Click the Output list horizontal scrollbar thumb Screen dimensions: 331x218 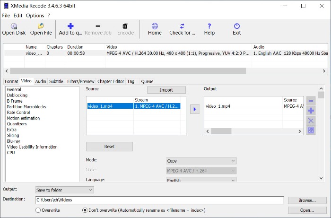coord(221,131)
